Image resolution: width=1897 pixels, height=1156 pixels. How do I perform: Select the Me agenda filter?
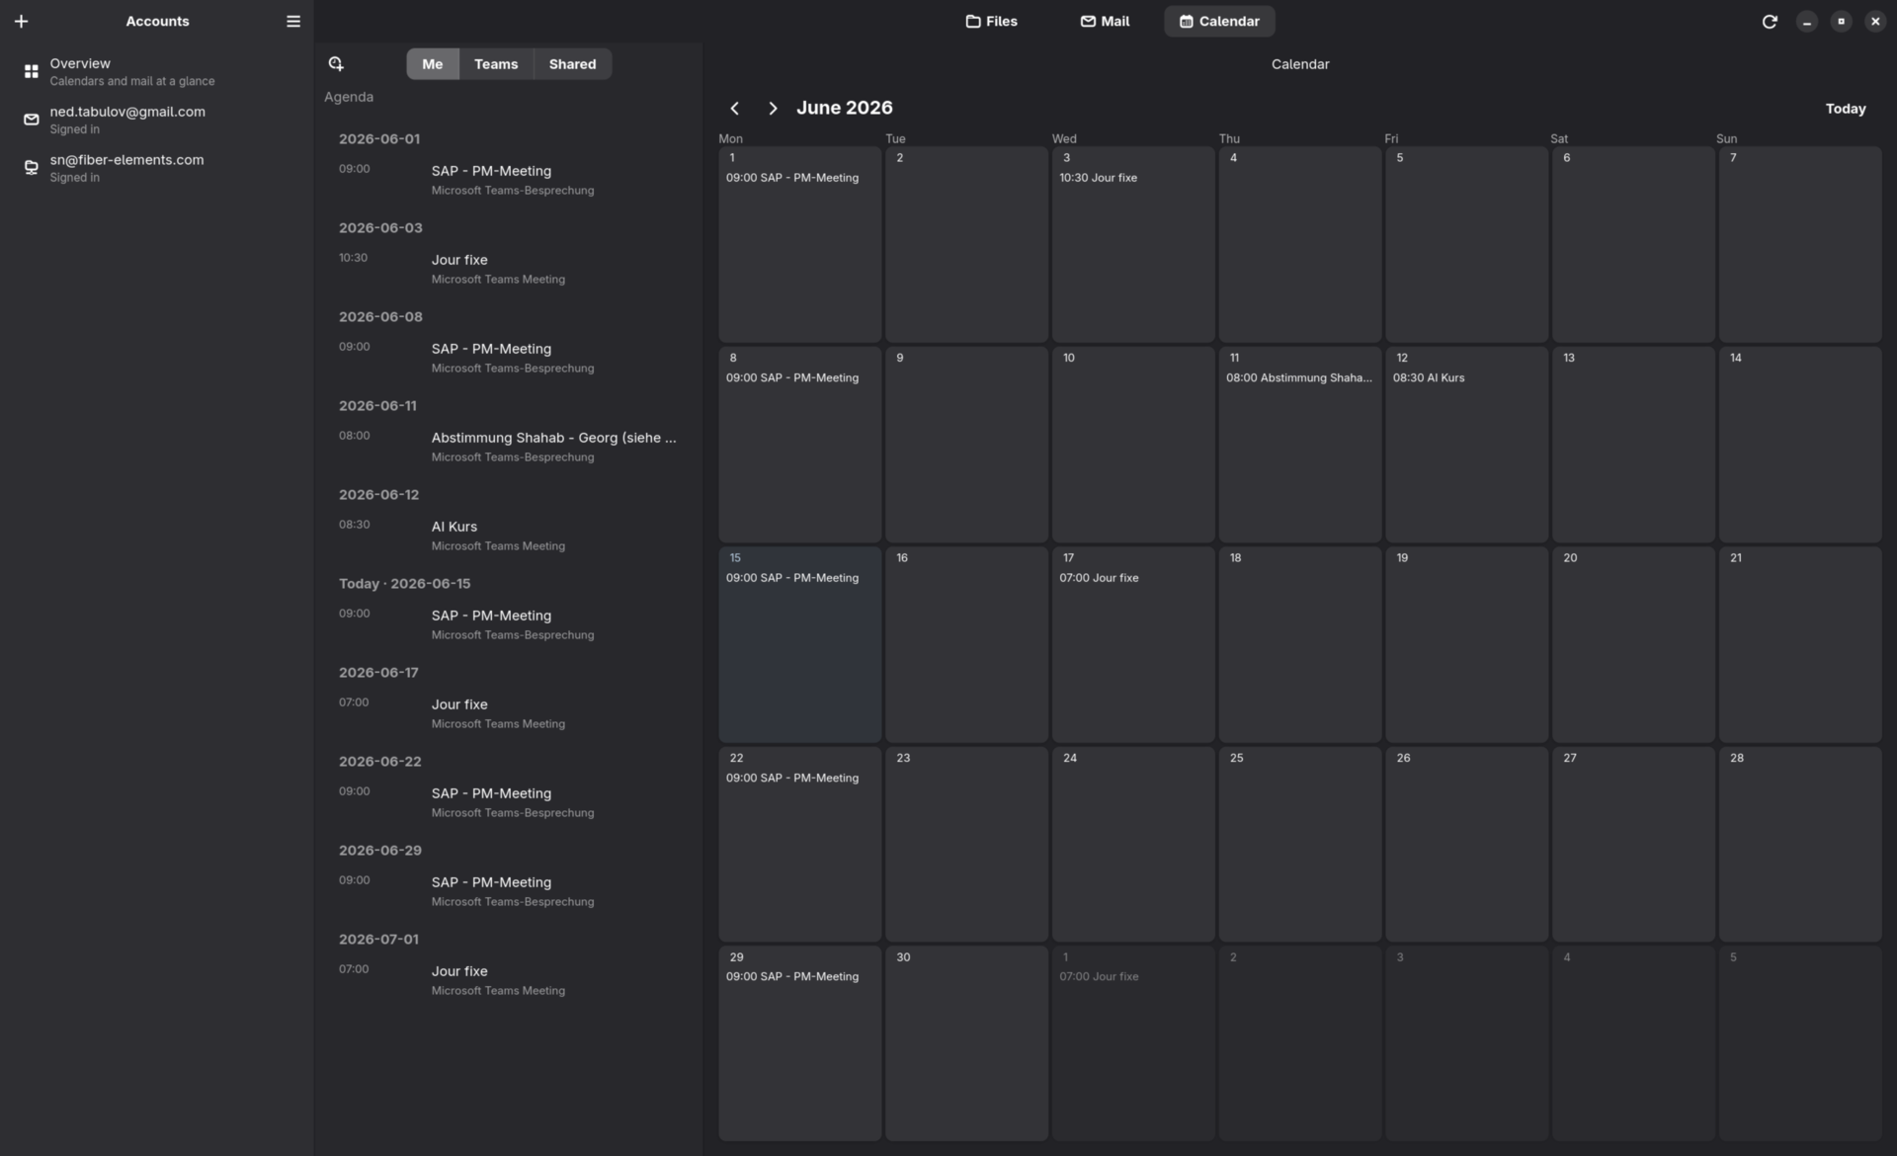coord(433,64)
